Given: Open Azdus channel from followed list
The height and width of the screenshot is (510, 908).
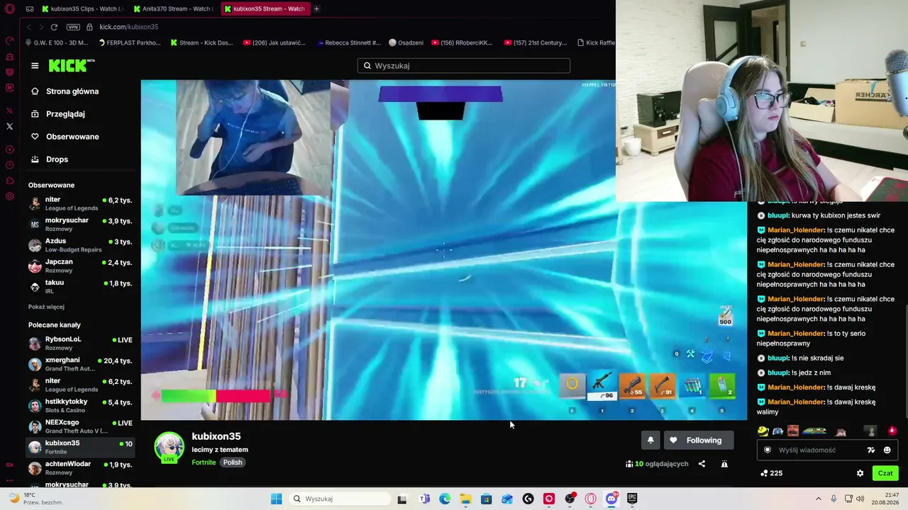Looking at the screenshot, I should [80, 245].
